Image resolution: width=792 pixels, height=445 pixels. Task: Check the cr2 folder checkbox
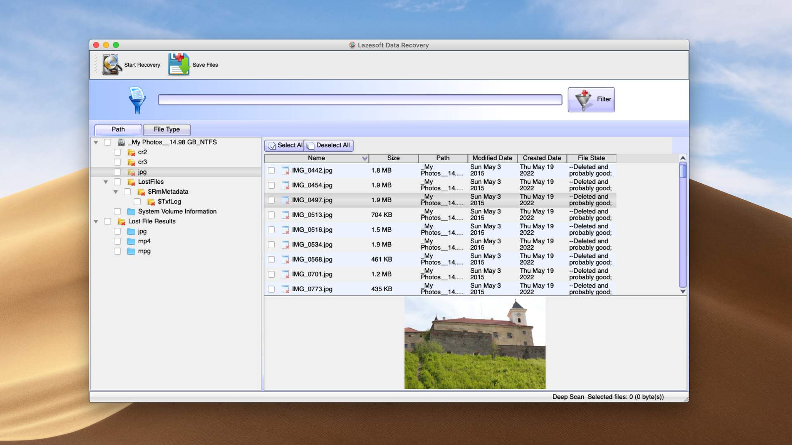point(118,152)
